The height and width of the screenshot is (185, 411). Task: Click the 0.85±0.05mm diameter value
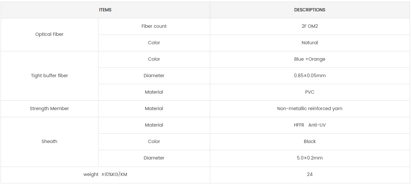310,76
